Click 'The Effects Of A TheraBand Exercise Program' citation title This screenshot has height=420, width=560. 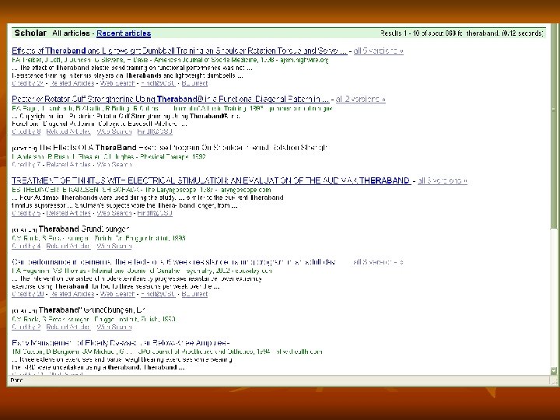tap(184, 148)
